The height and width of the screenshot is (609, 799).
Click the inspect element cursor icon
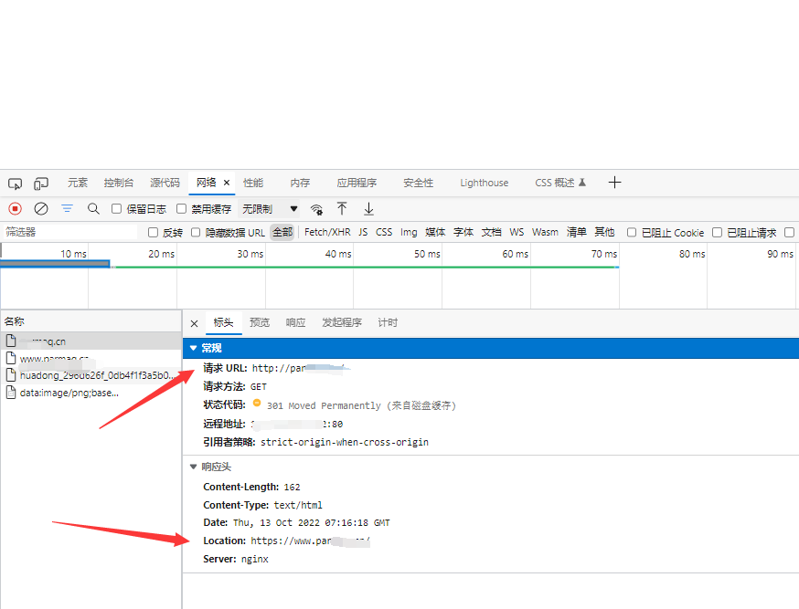tap(14, 184)
